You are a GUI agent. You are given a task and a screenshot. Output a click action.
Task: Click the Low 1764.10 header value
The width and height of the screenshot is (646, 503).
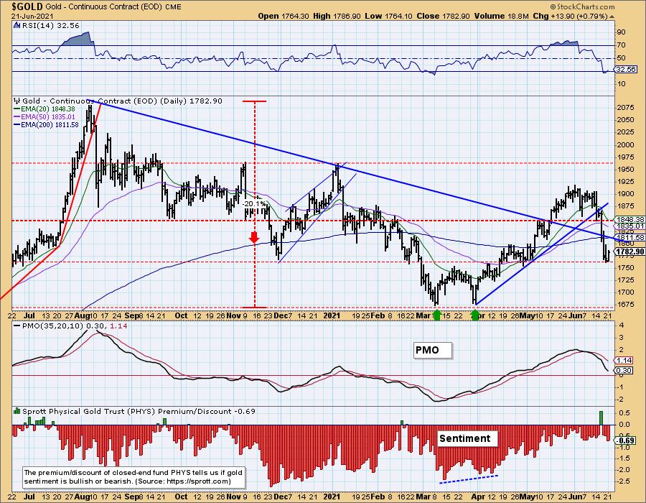[x=388, y=16]
